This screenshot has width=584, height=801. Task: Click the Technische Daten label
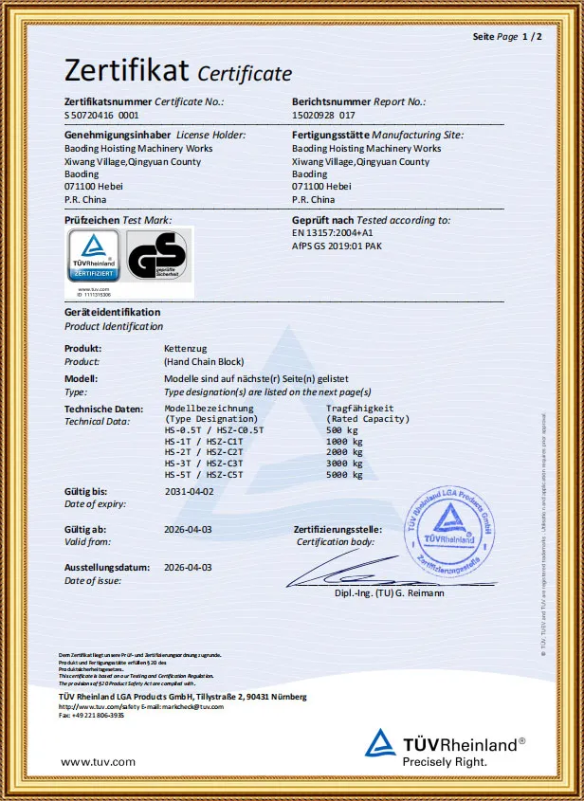click(103, 409)
